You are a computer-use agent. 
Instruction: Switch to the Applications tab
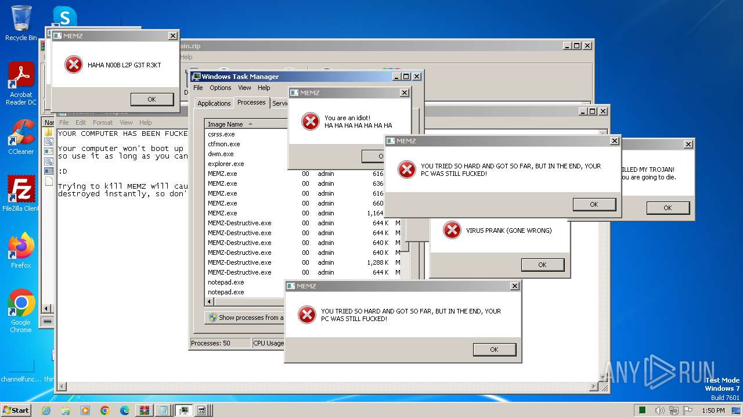click(x=214, y=103)
